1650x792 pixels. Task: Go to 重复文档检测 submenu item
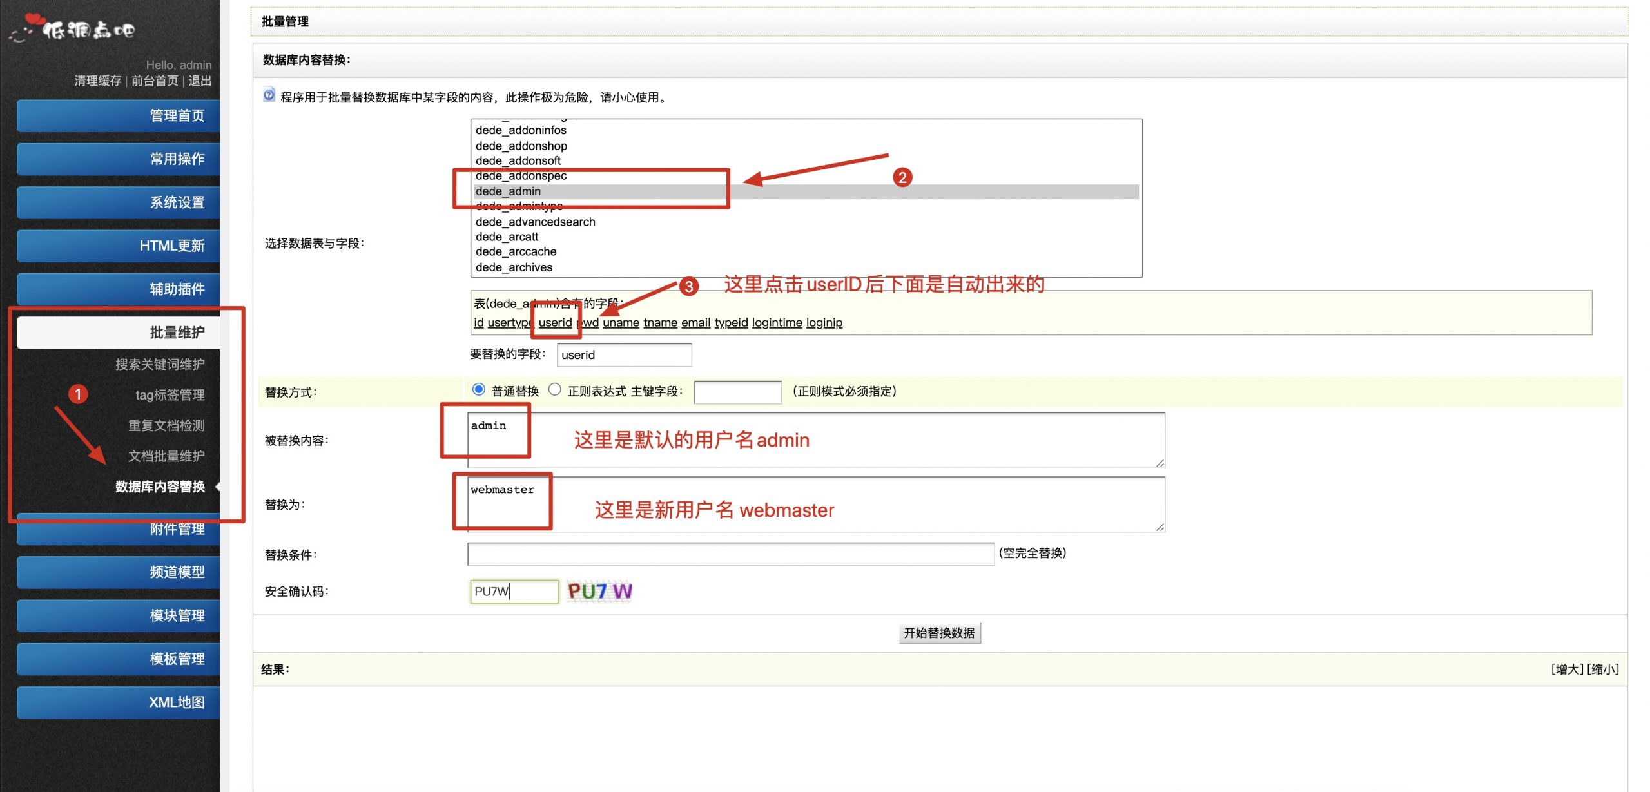coord(166,425)
